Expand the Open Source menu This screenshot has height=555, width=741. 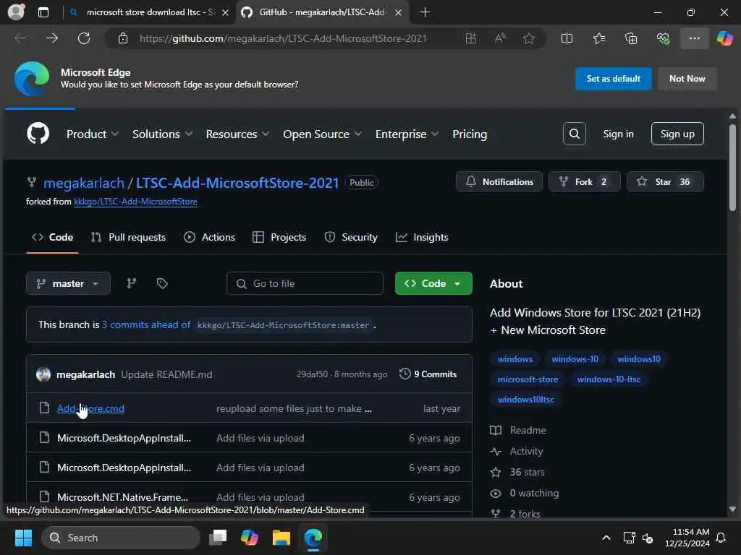[x=322, y=134]
